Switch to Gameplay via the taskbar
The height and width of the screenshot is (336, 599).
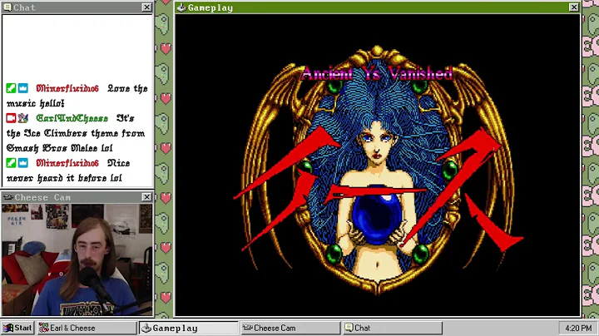click(x=189, y=328)
